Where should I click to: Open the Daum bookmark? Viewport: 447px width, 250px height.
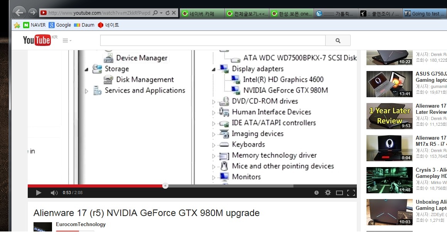point(84,25)
